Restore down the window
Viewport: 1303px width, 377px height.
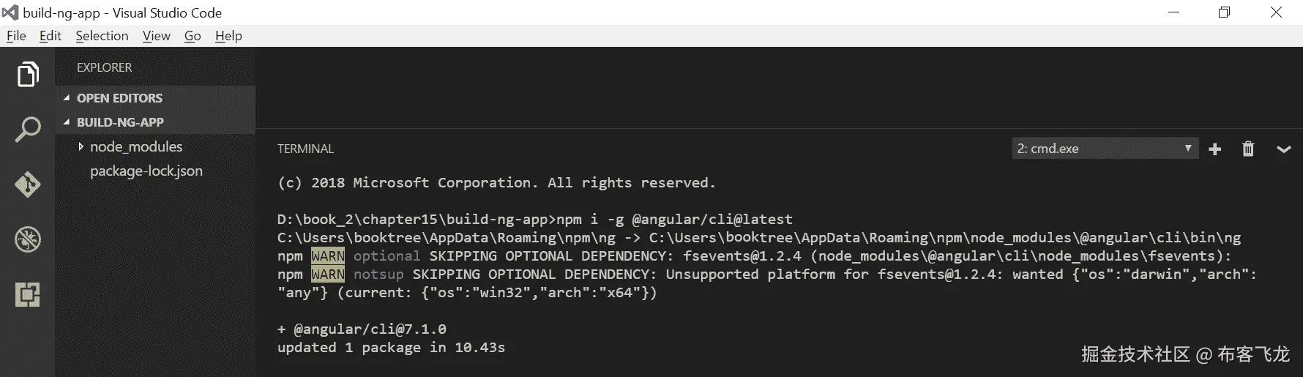click(x=1224, y=12)
